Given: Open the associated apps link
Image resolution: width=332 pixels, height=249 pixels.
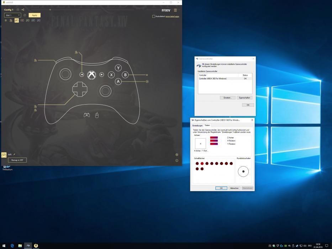Looking at the screenshot, I should pyautogui.click(x=172, y=16).
